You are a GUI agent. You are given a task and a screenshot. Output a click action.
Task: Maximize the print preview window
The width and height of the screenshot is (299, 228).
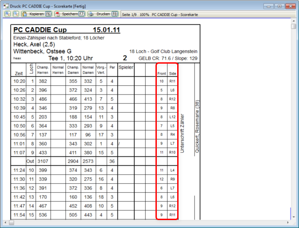[x=280, y=6]
